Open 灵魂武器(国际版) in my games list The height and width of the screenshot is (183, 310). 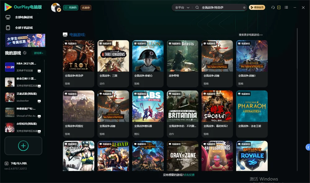pyautogui.click(x=23, y=97)
